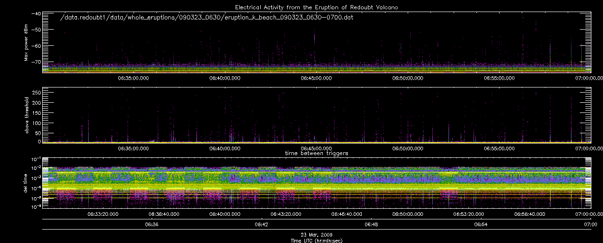Click the -40 tick on Max power axis
The height and width of the screenshot is (243, 603).
coord(35,13)
